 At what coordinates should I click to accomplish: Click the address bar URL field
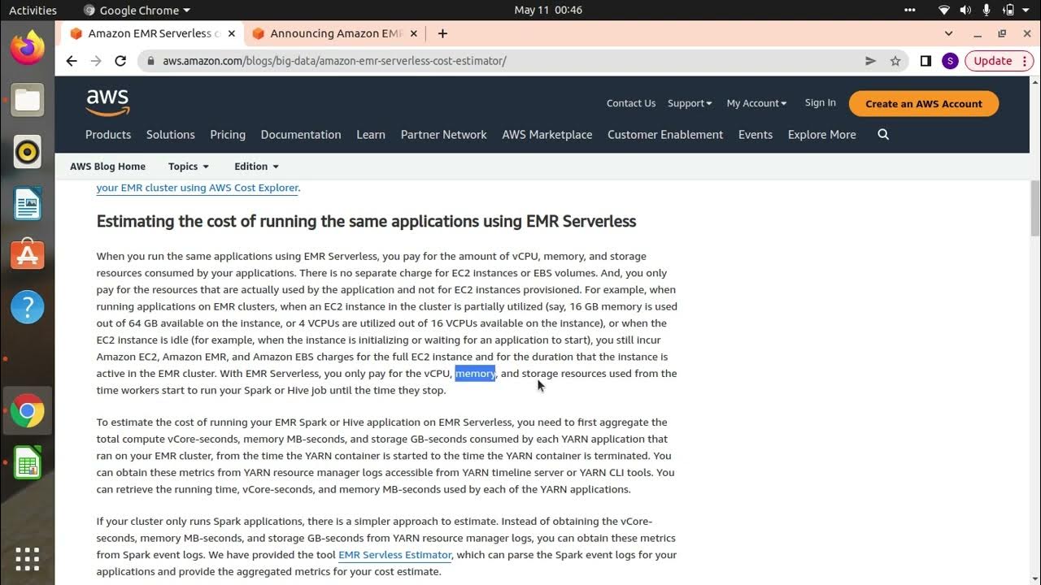504,61
